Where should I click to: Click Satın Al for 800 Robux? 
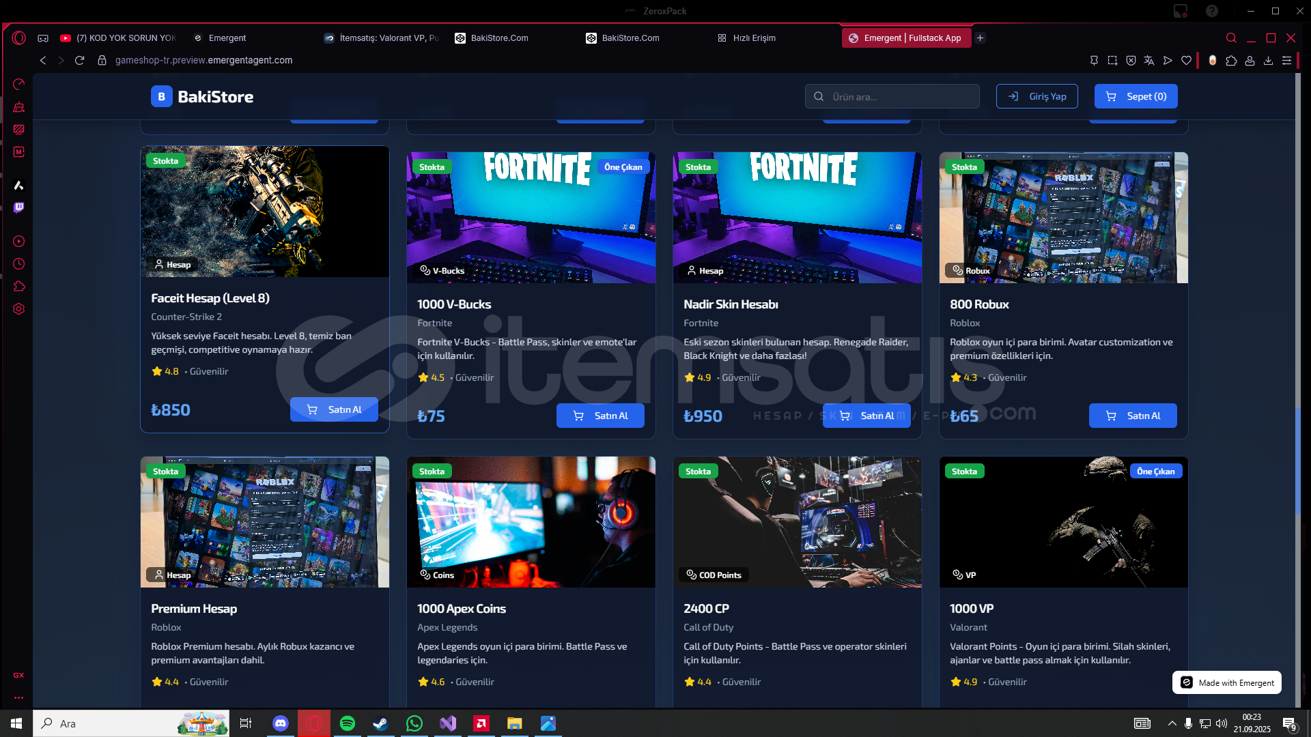click(x=1133, y=416)
